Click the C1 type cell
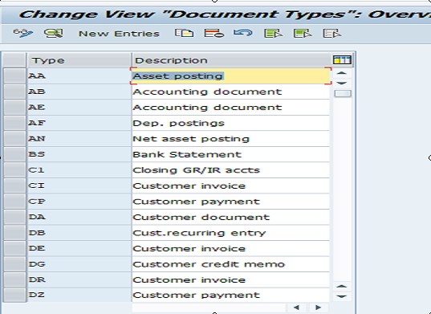 pyautogui.click(x=79, y=170)
